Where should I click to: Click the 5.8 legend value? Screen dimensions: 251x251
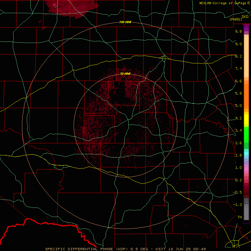point(238,93)
